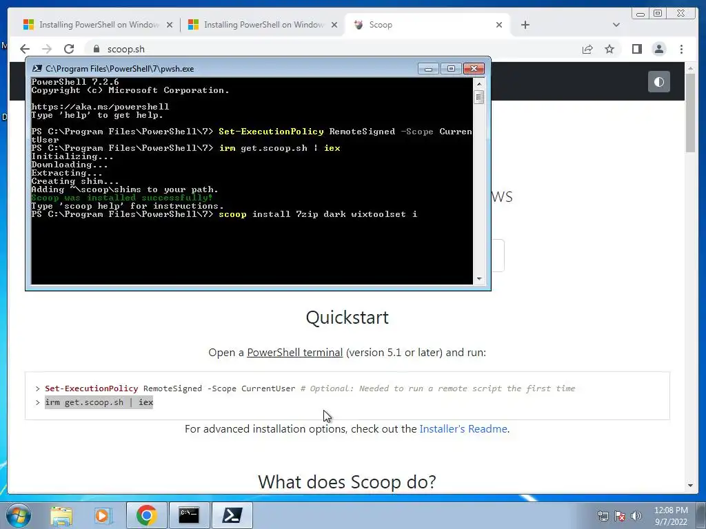Screen dimensions: 706x529
Task: Click the irm get.scoop.sh command line on webpage
Action: (x=99, y=402)
